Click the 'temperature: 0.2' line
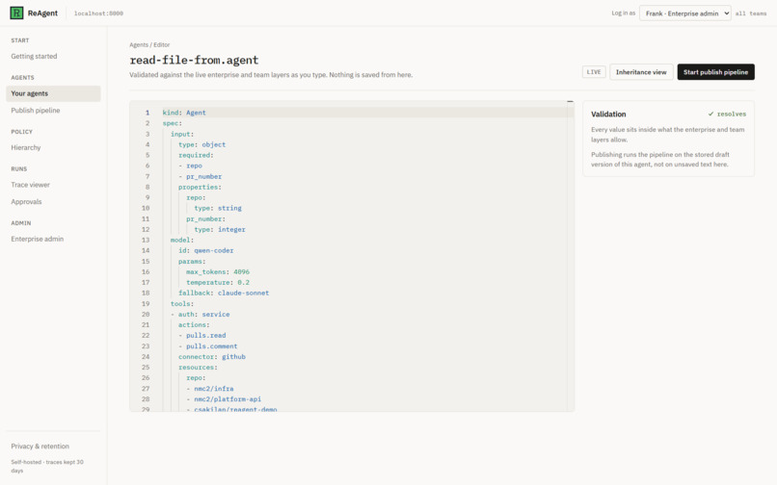777x485 pixels. [218, 283]
